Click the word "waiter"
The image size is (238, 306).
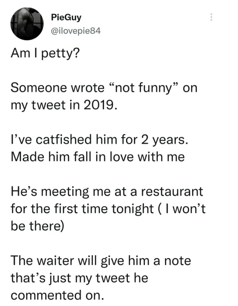coord(59,261)
